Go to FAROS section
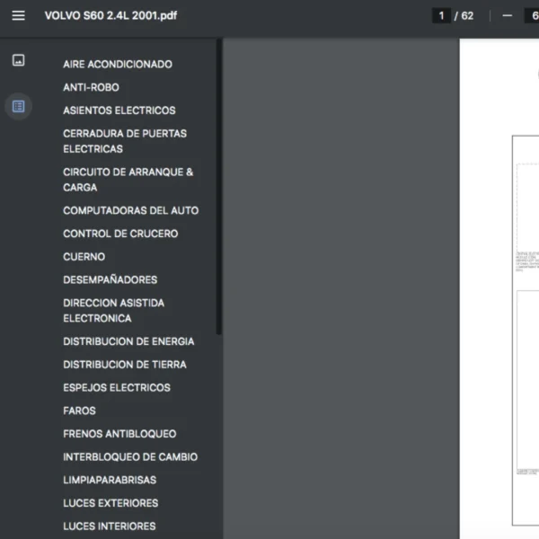Image resolution: width=539 pixels, height=539 pixels. [79, 411]
